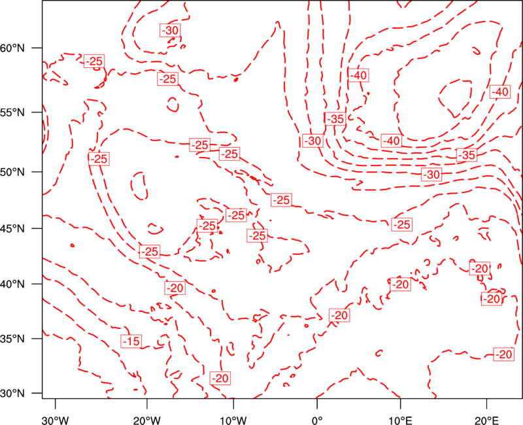Click the 0° longitude axis label
The image size is (523, 425).
[x=317, y=420]
